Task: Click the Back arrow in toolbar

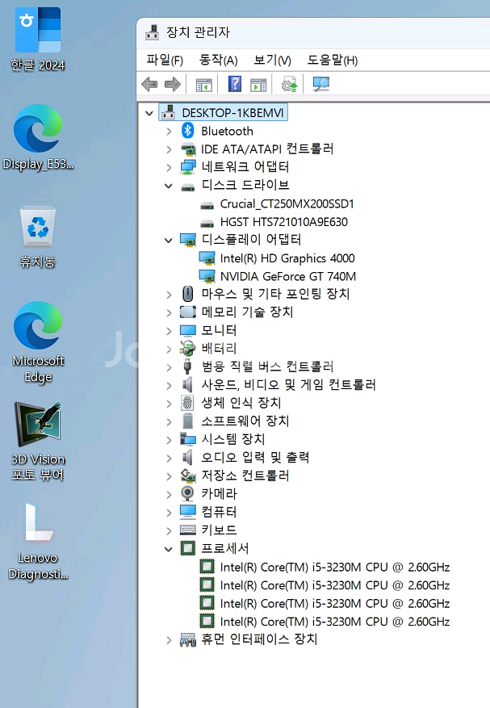Action: 149,85
